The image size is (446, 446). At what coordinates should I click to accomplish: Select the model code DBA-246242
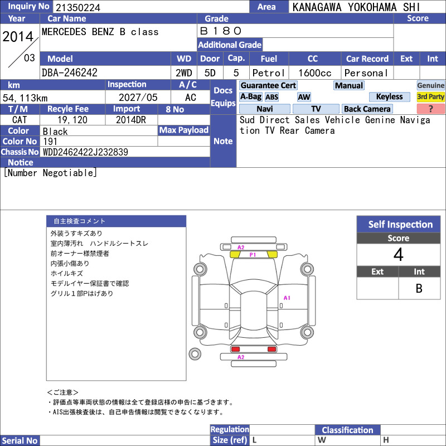(69, 73)
